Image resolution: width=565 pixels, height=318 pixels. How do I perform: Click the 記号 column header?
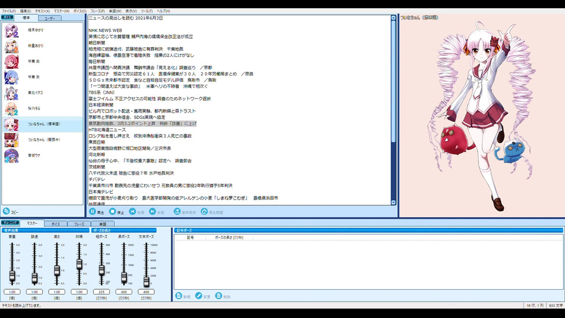tap(190, 237)
